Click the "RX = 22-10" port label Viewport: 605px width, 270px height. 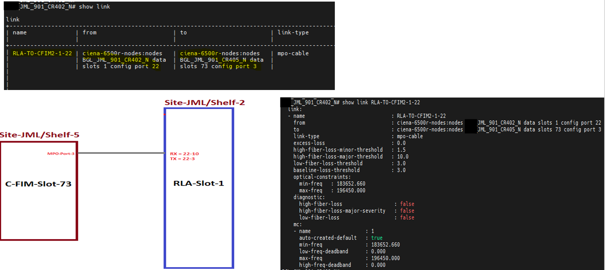tap(185, 154)
